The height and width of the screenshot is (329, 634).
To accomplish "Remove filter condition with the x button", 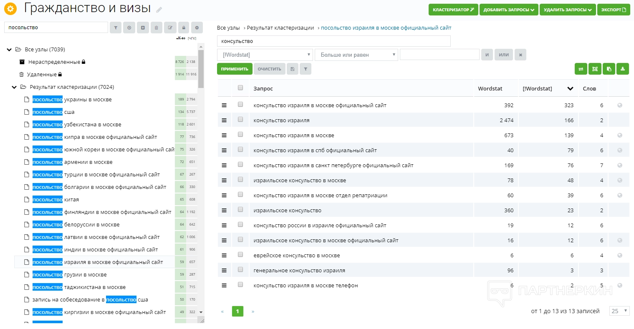I will point(520,55).
